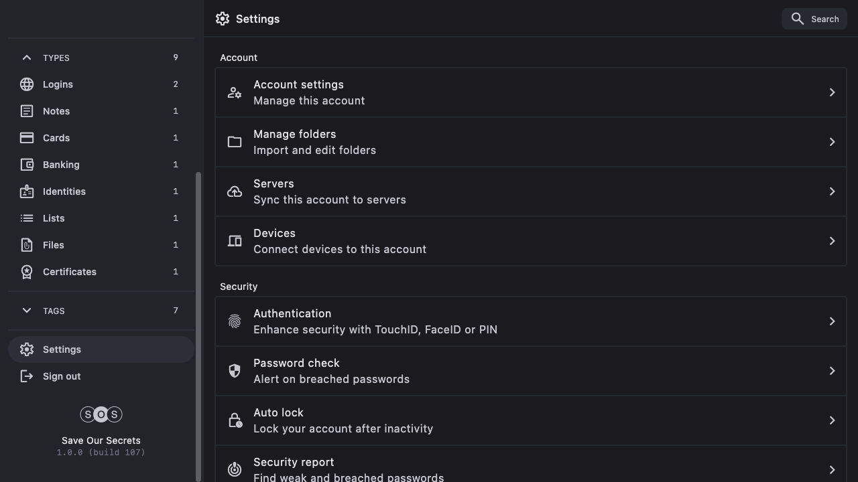858x482 pixels.
Task: Click the Auto lock padlock icon
Action: (235, 420)
